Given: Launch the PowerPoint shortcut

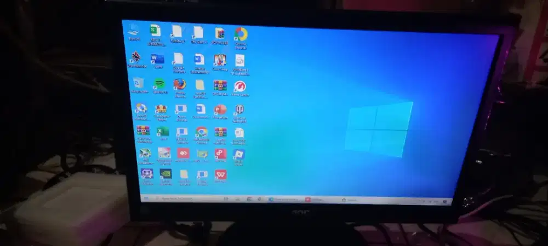Looking at the screenshot, I should [220, 110].
